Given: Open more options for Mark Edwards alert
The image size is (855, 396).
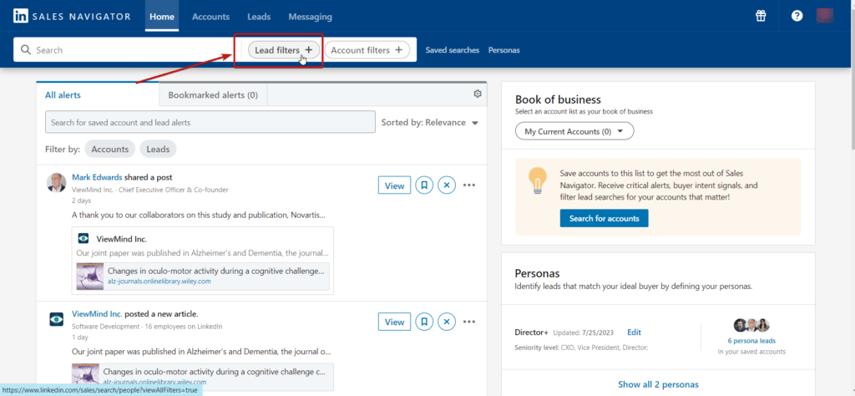Looking at the screenshot, I should point(469,185).
